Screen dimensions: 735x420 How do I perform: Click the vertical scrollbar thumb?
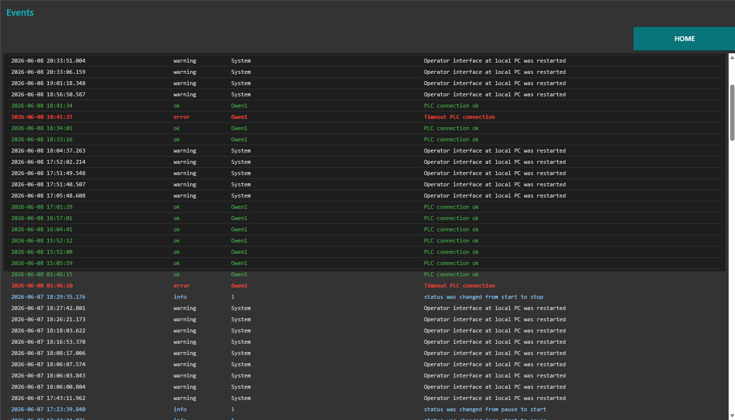tap(732, 112)
